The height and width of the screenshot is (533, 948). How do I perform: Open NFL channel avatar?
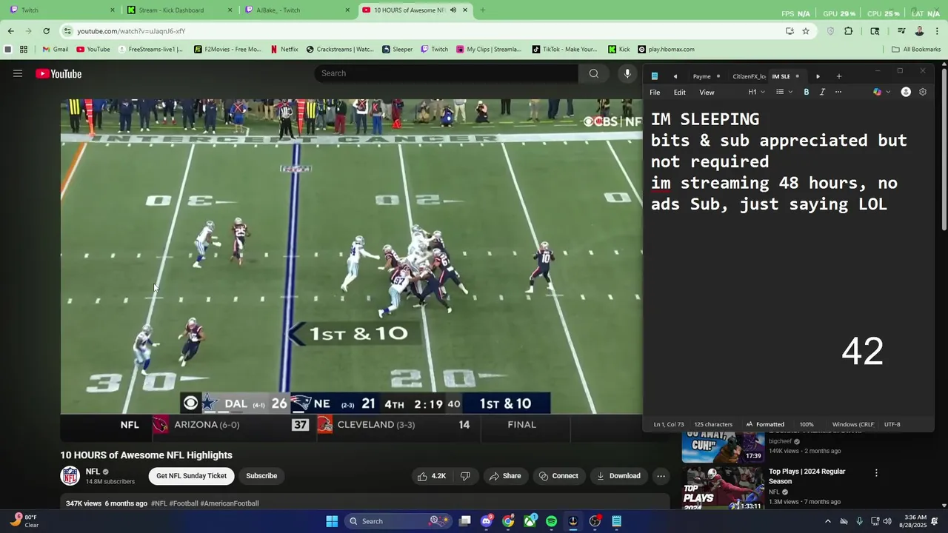[x=70, y=476]
